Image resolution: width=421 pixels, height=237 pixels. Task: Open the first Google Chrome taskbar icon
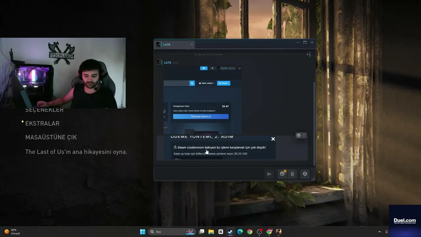coord(250,232)
